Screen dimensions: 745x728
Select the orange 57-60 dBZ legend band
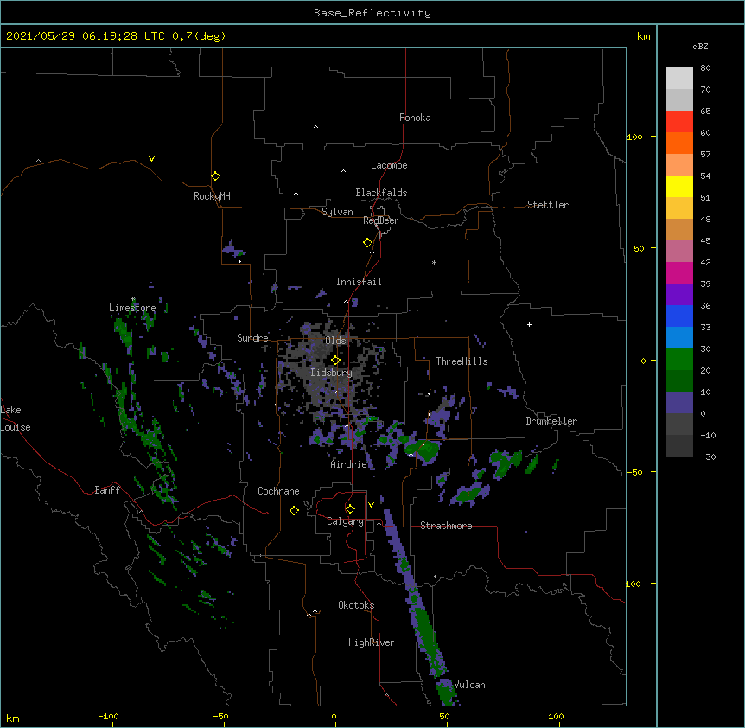pos(679,143)
